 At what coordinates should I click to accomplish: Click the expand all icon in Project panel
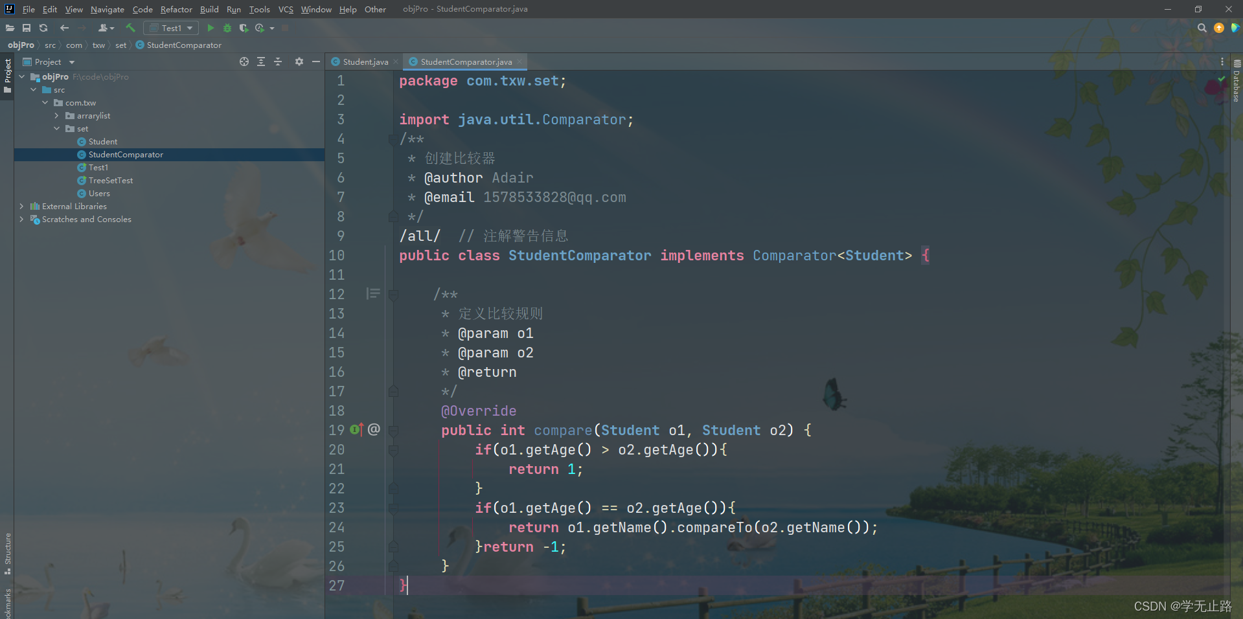(261, 62)
